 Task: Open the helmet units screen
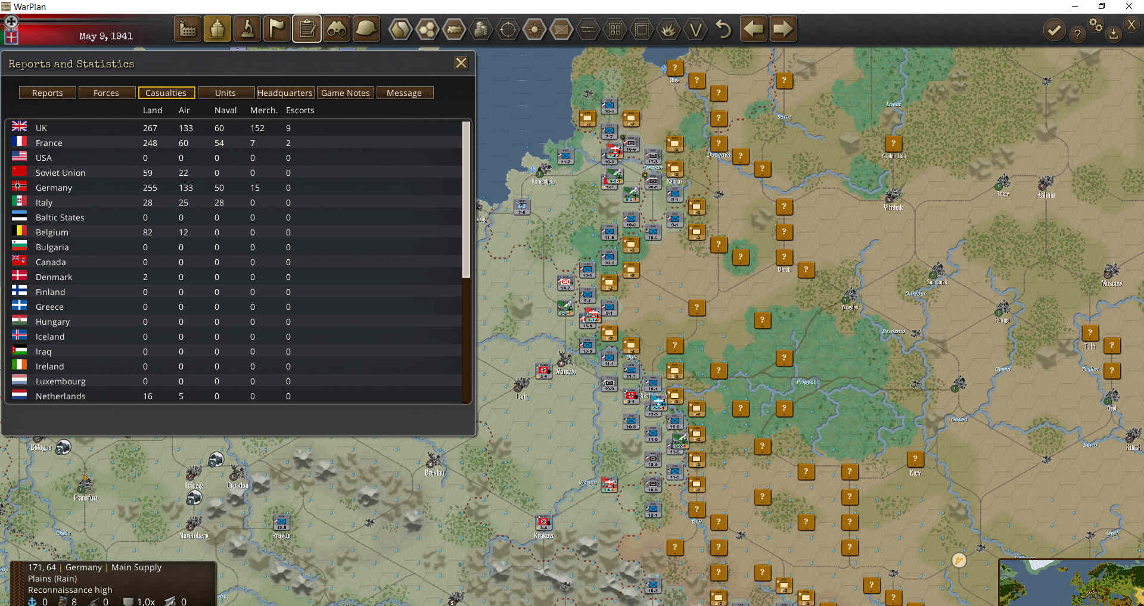click(x=366, y=29)
